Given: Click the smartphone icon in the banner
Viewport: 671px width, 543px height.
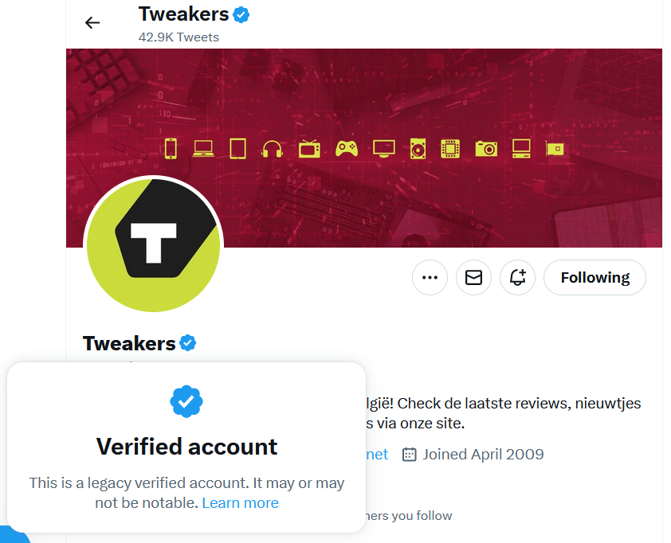Looking at the screenshot, I should click(170, 148).
